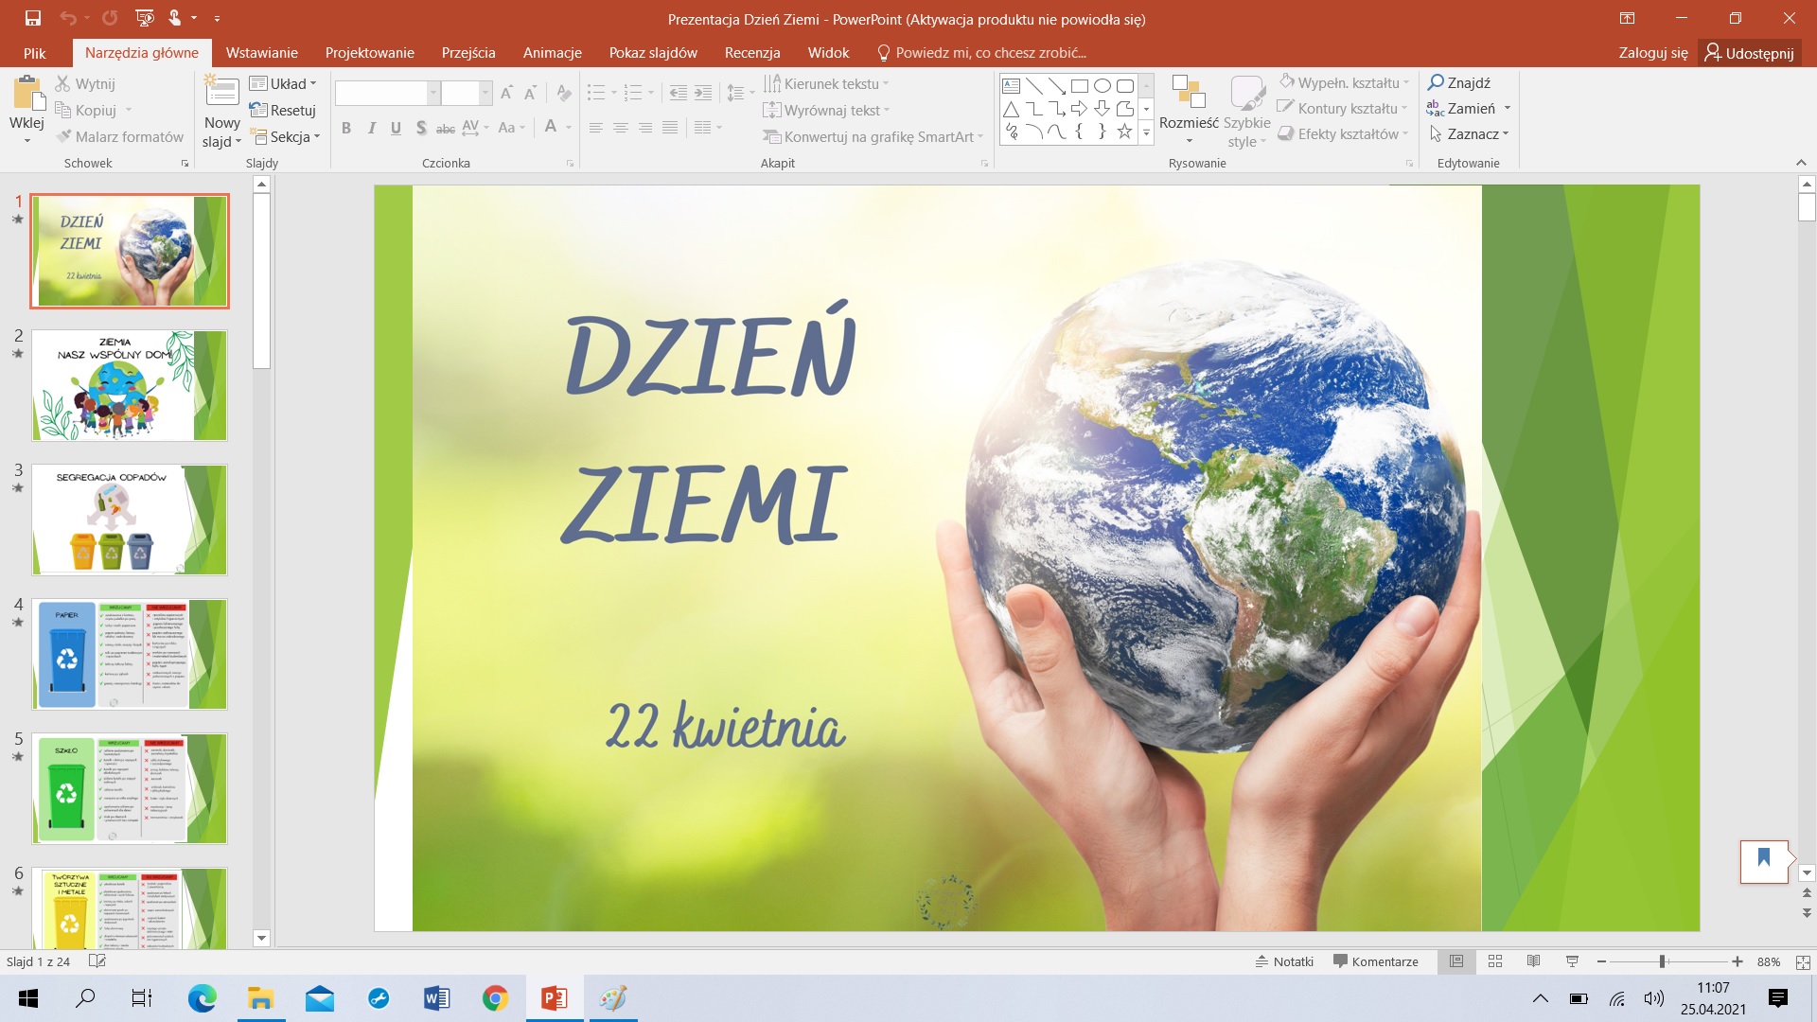Open the Zaznacz dropdown

click(1470, 134)
